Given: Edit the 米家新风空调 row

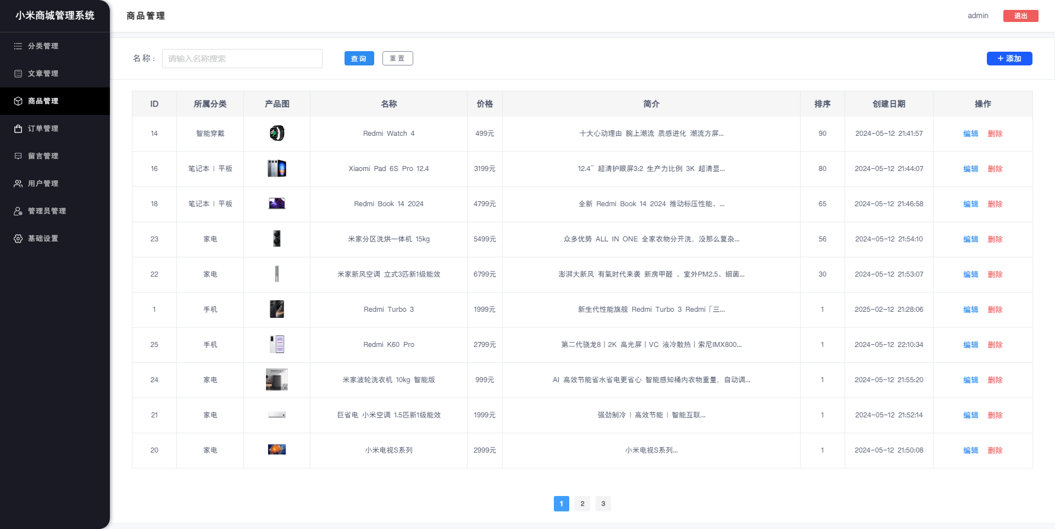Looking at the screenshot, I should click(971, 274).
